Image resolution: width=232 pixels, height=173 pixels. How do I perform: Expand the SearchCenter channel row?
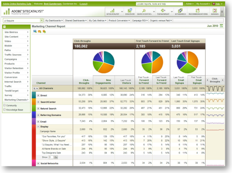click(38, 102)
